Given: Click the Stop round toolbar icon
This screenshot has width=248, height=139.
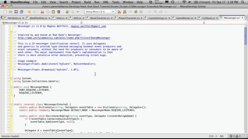Looking at the screenshot, I should 141,12.
